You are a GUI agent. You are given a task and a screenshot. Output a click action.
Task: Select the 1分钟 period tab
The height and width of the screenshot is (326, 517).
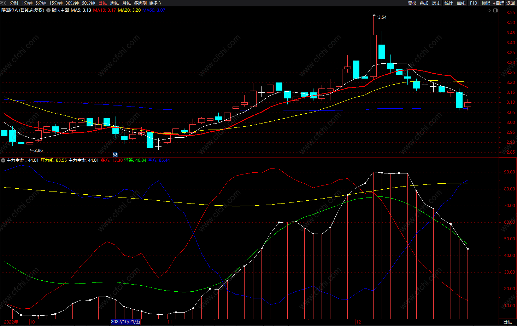click(27, 3)
